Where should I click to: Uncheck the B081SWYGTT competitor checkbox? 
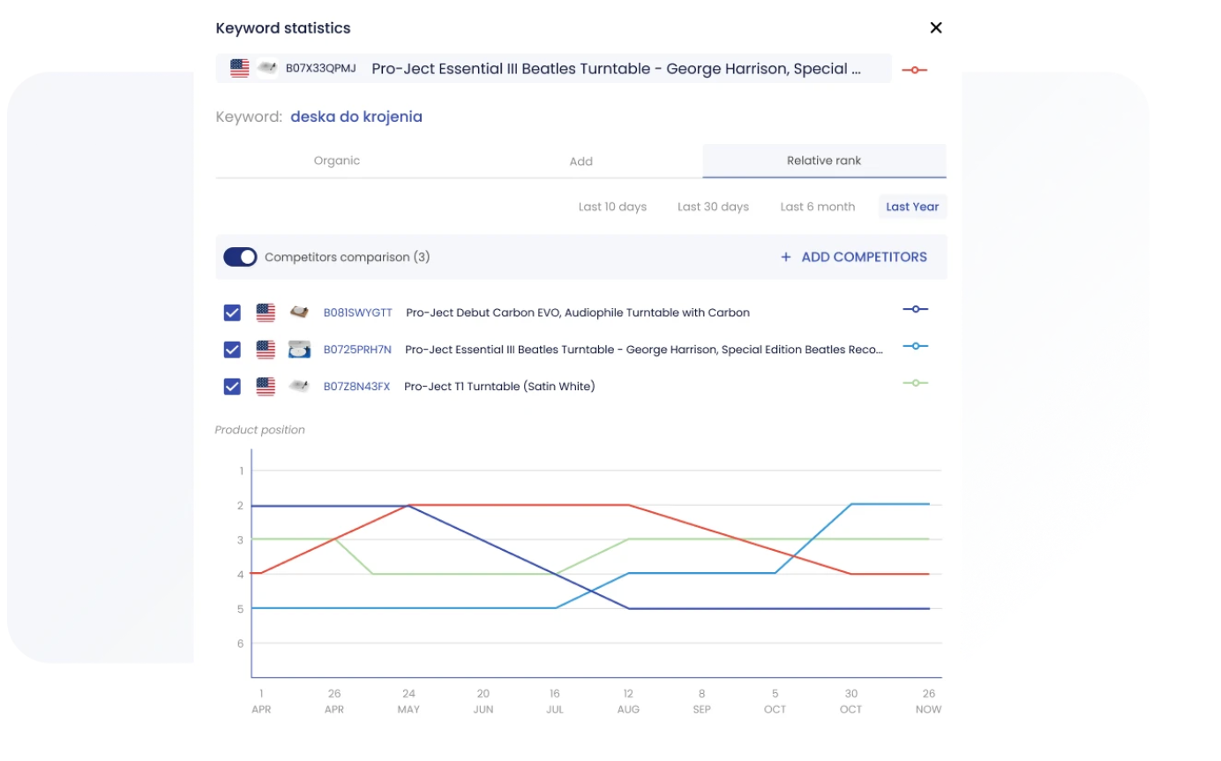232,313
